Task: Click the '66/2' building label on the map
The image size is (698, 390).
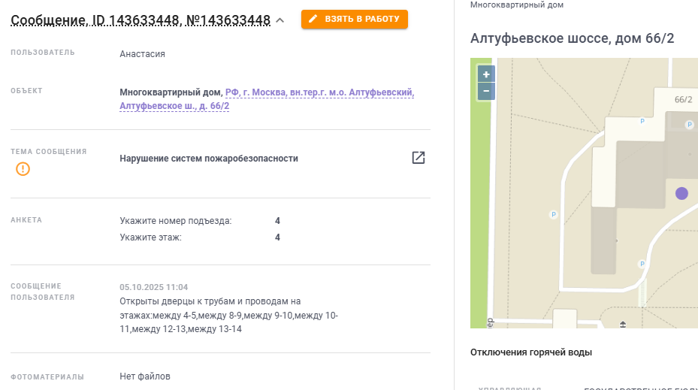Action: click(683, 100)
